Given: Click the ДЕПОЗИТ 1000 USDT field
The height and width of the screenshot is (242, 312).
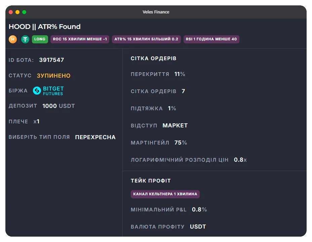Looking at the screenshot, I should (x=58, y=106).
